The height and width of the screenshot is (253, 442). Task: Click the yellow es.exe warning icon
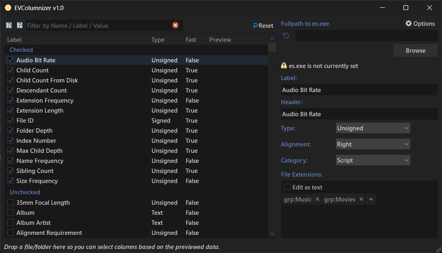[284, 66]
